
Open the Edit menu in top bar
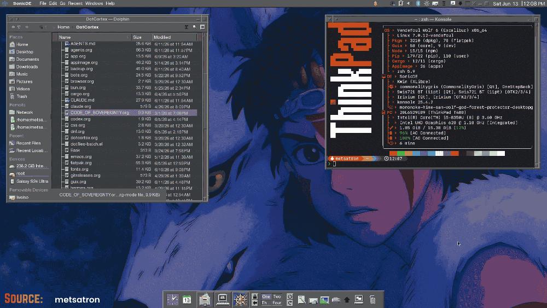coord(53,3)
